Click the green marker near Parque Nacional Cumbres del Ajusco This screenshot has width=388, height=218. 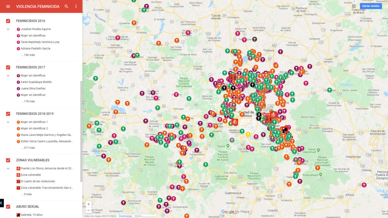point(206,164)
